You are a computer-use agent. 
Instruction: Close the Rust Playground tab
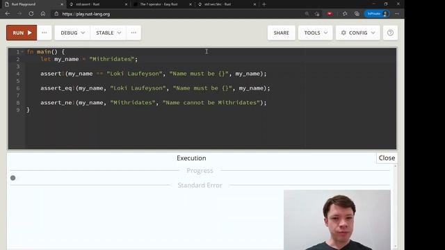(62, 4)
